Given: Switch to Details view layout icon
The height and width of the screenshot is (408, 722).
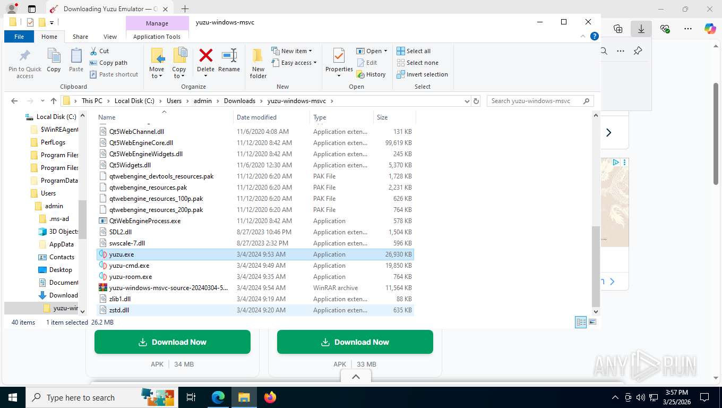Looking at the screenshot, I should point(581,322).
